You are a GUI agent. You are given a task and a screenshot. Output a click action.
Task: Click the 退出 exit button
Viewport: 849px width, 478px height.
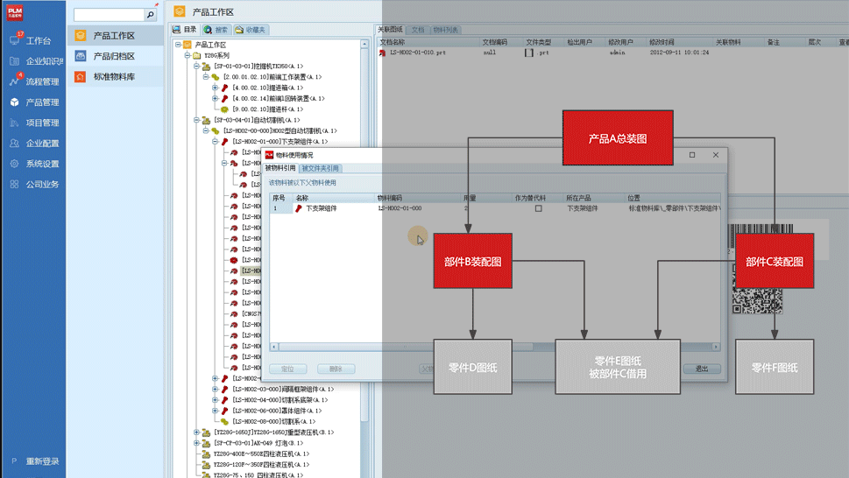click(701, 369)
